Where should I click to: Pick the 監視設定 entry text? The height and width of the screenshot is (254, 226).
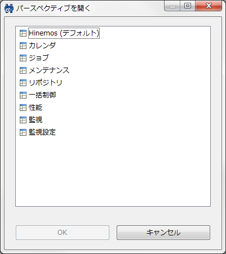pyautogui.click(x=42, y=132)
